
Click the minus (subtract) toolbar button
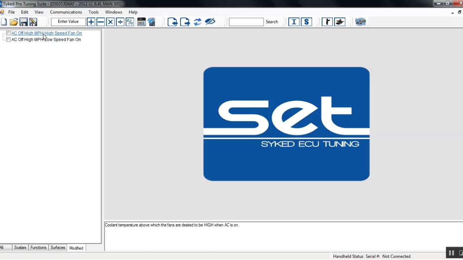point(101,22)
